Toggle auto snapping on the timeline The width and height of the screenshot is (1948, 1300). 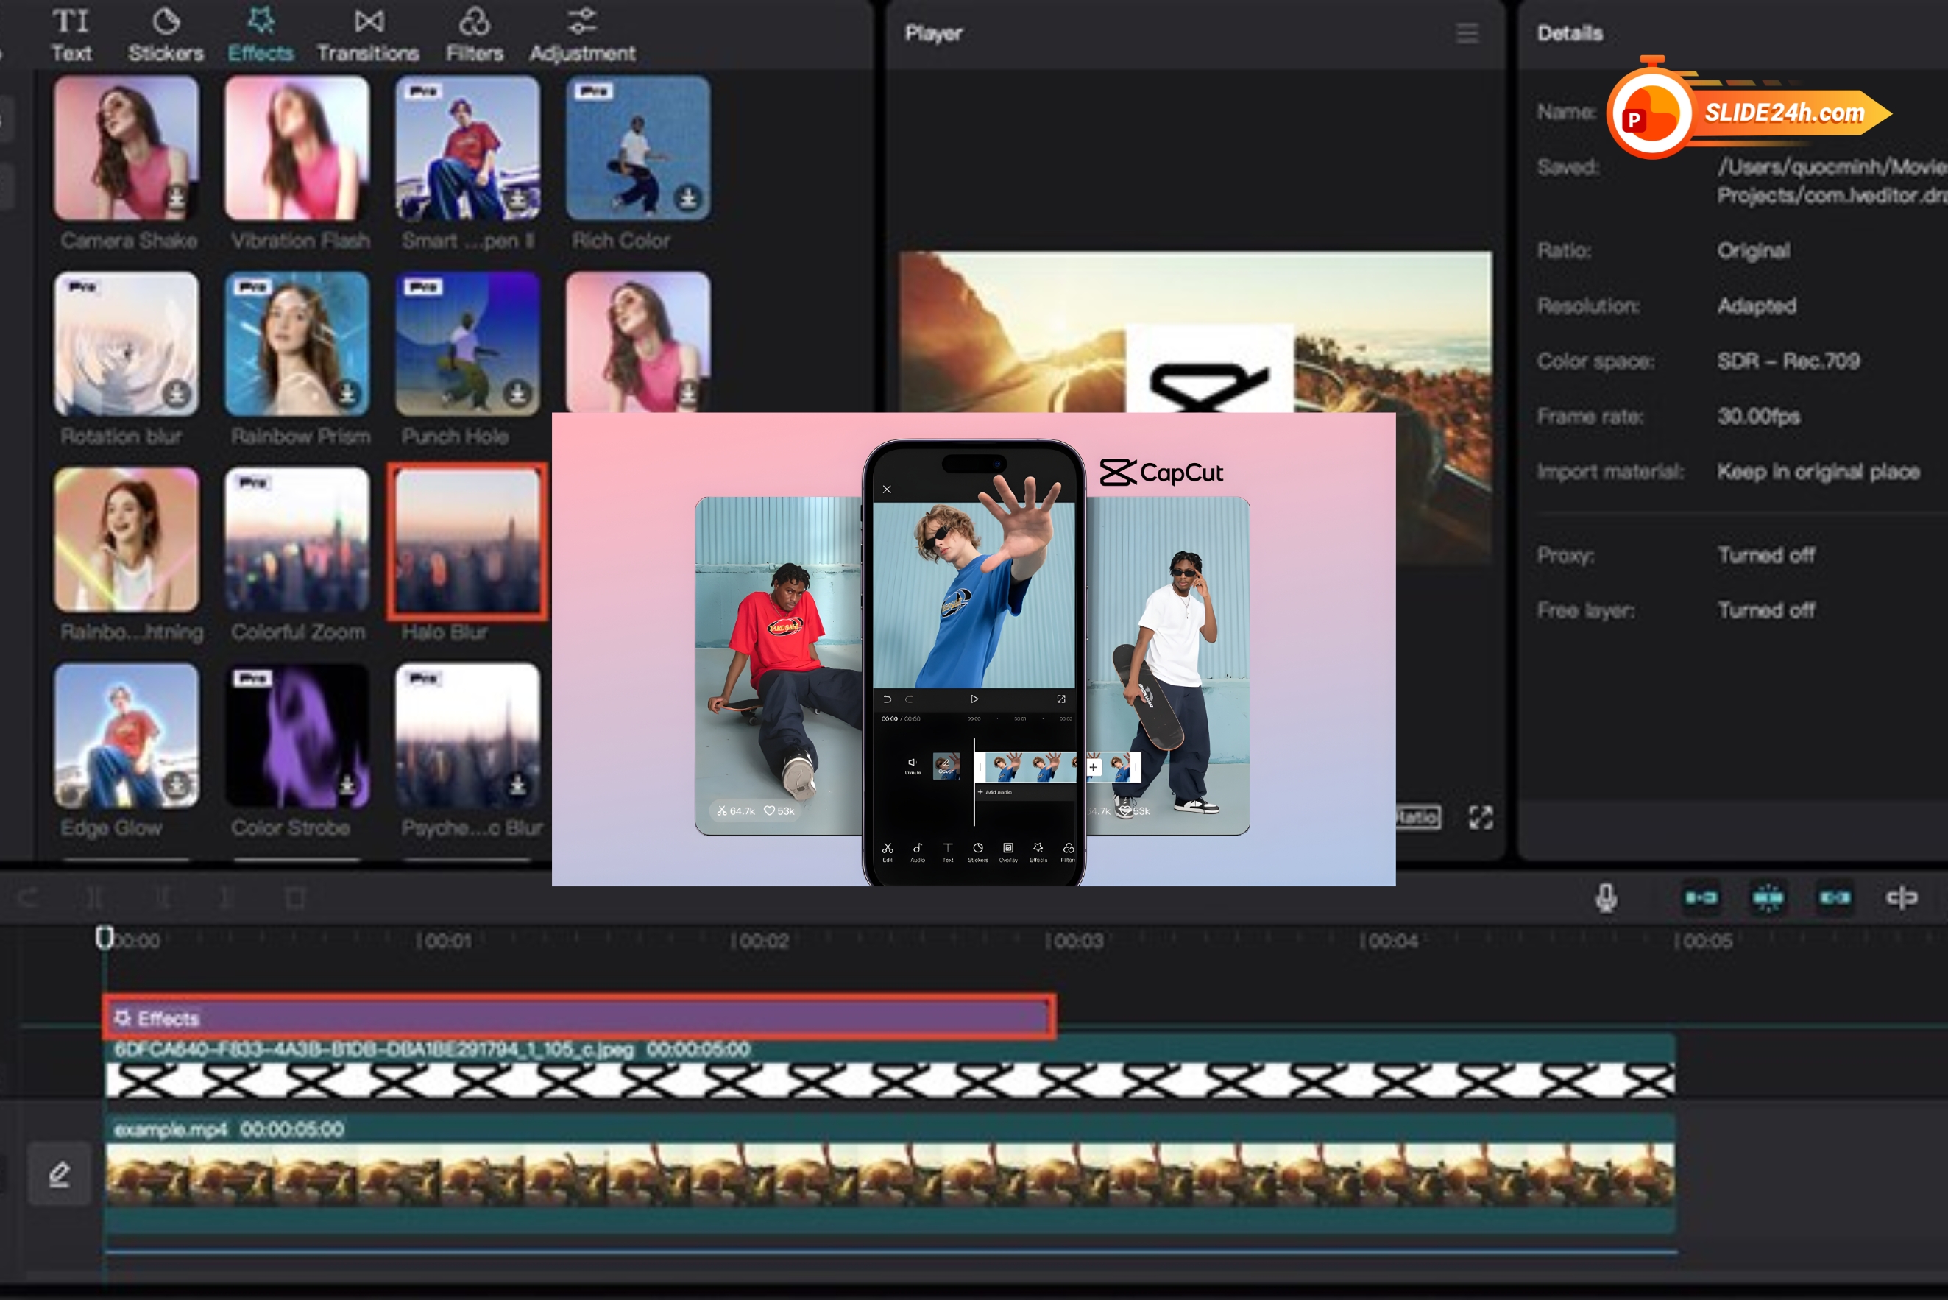tap(1767, 898)
